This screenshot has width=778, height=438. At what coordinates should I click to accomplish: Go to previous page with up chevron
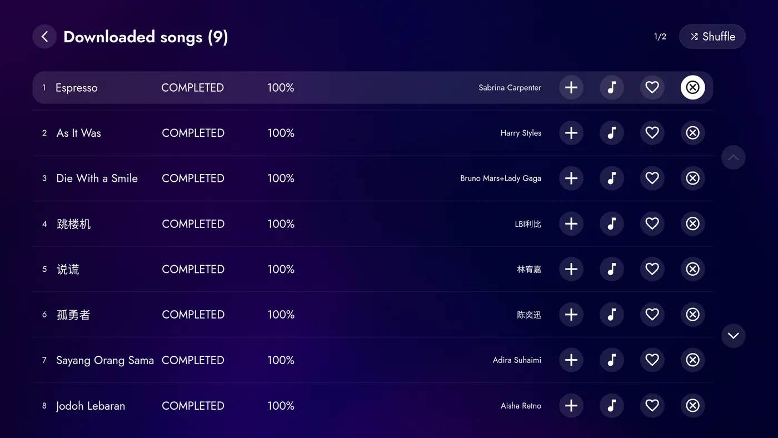pos(733,157)
